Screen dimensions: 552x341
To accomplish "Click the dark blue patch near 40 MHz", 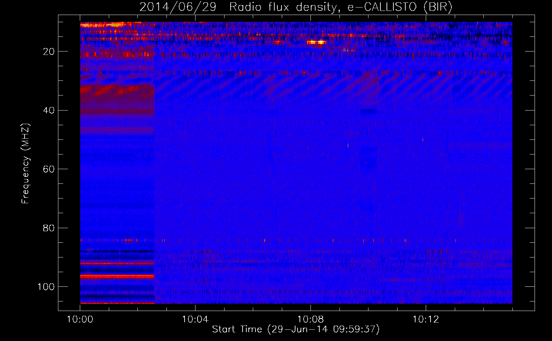I will tap(369, 111).
